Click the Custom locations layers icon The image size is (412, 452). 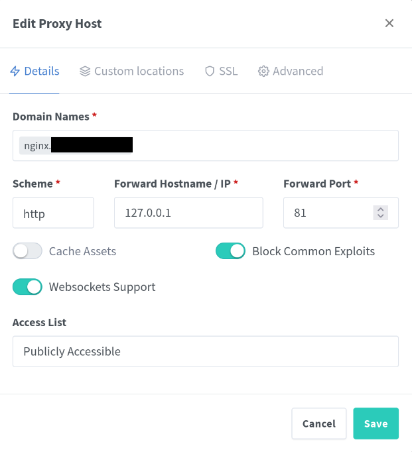(x=85, y=72)
